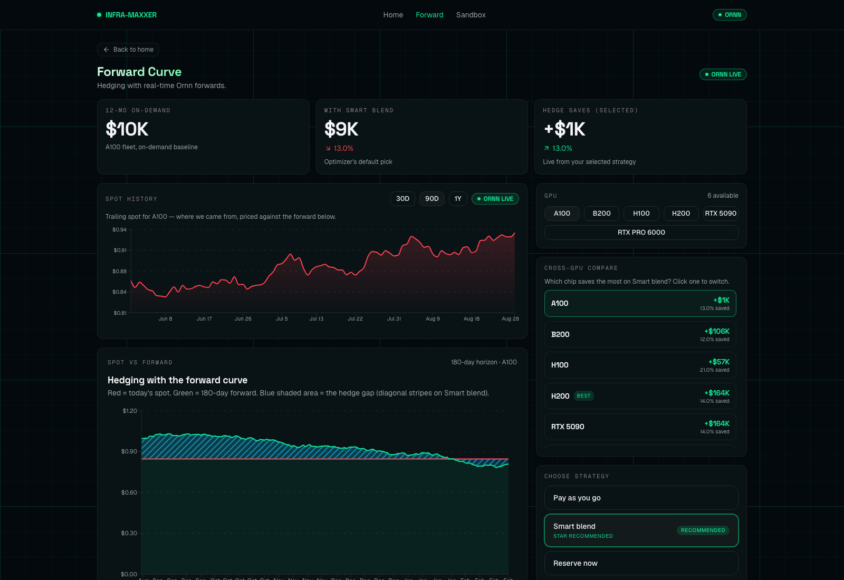This screenshot has width=844, height=580.
Task: Switch compare to A100 +$1K row
Action: [x=640, y=304]
